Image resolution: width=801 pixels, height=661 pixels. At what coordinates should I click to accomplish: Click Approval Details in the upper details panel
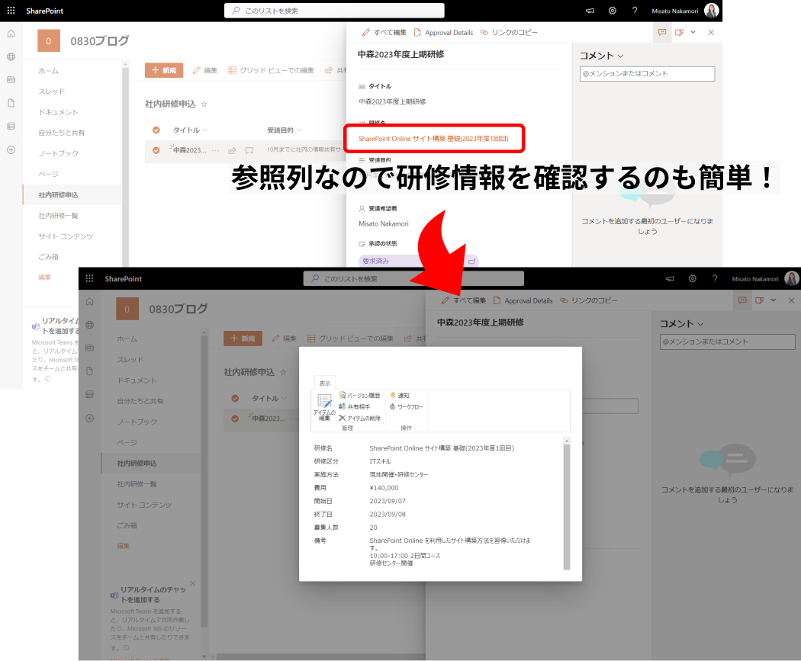[x=444, y=32]
